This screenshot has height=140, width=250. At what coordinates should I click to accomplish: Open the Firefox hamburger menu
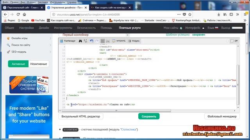click(245, 14)
